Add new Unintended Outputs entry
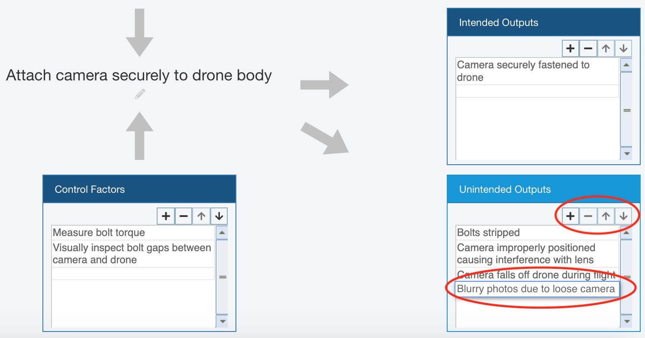This screenshot has height=338, width=645. tap(571, 216)
